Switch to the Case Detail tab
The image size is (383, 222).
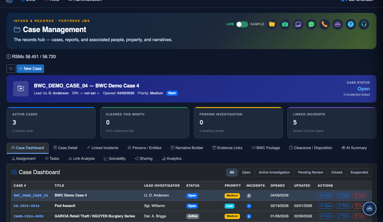[65, 148]
